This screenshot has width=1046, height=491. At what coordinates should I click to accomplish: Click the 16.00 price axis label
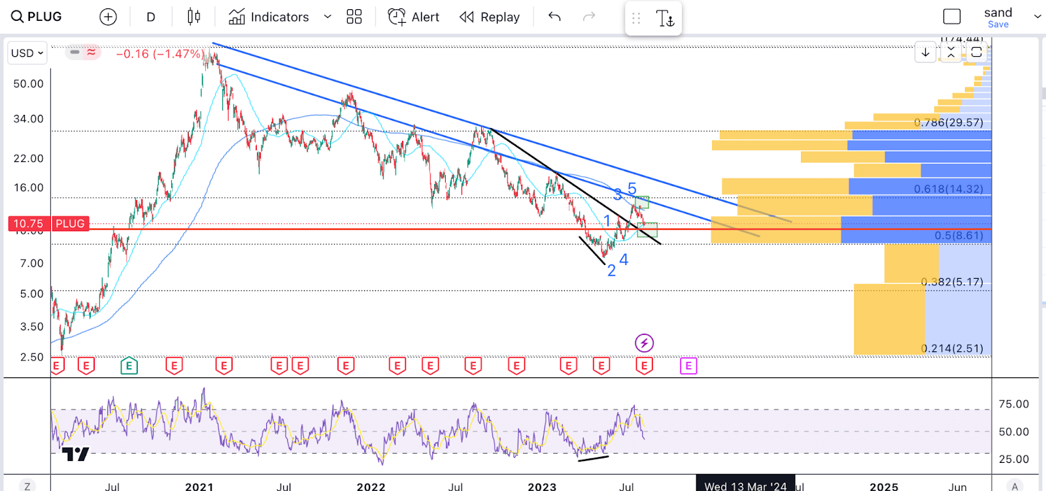click(x=28, y=188)
